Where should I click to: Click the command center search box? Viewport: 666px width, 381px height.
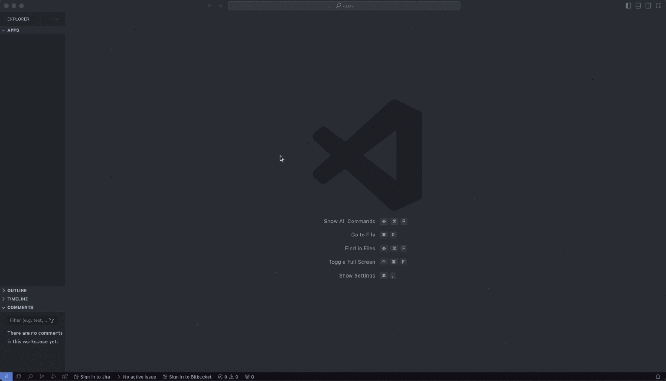[344, 6]
